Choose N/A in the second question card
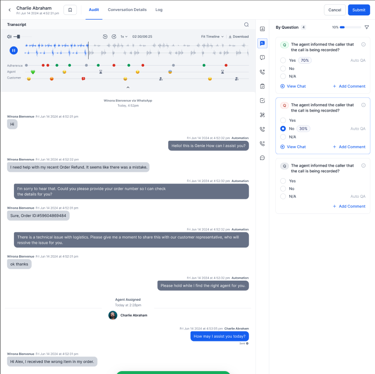Image resolution: width=375 pixels, height=374 pixels. (x=283, y=136)
